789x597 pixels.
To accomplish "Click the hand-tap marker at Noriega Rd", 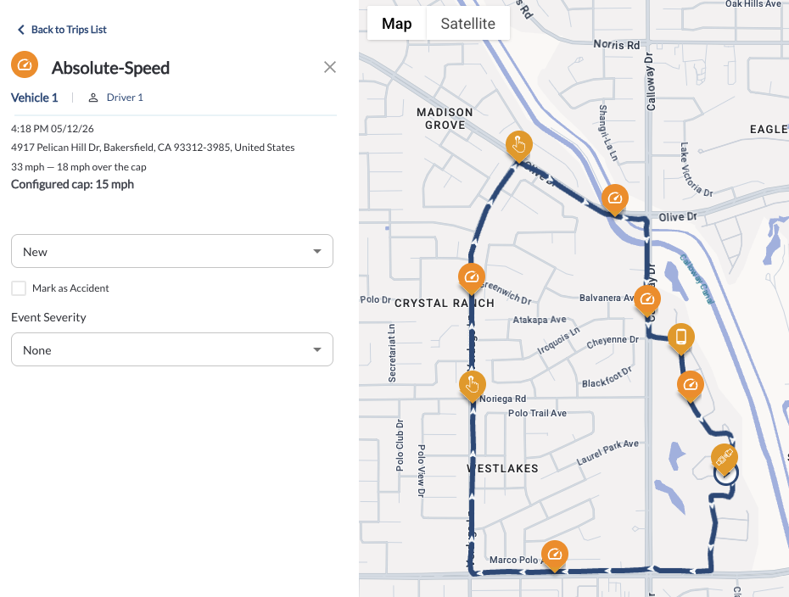I will (473, 385).
